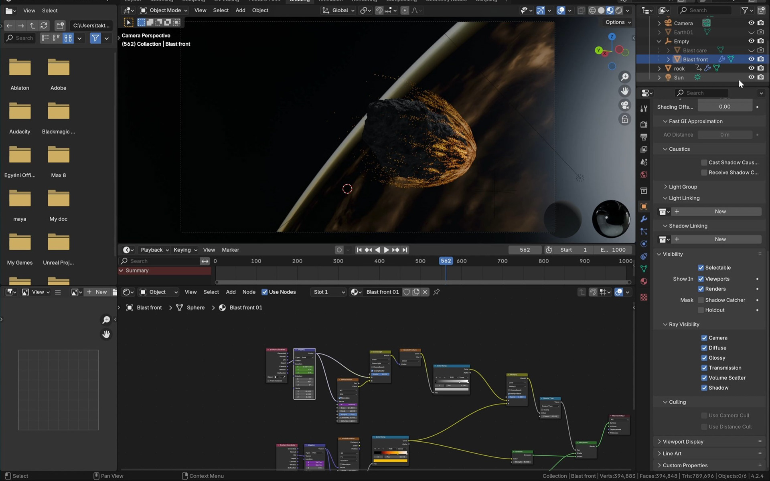
Task: Toggle Show In Viewports checkbox
Action: 701,279
